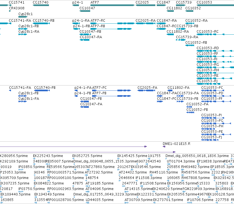Image resolution: width=234 pixels, height=204 pixels.
Task: Click the Cyp28c1-PA protein label
Action: click(x=29, y=99)
